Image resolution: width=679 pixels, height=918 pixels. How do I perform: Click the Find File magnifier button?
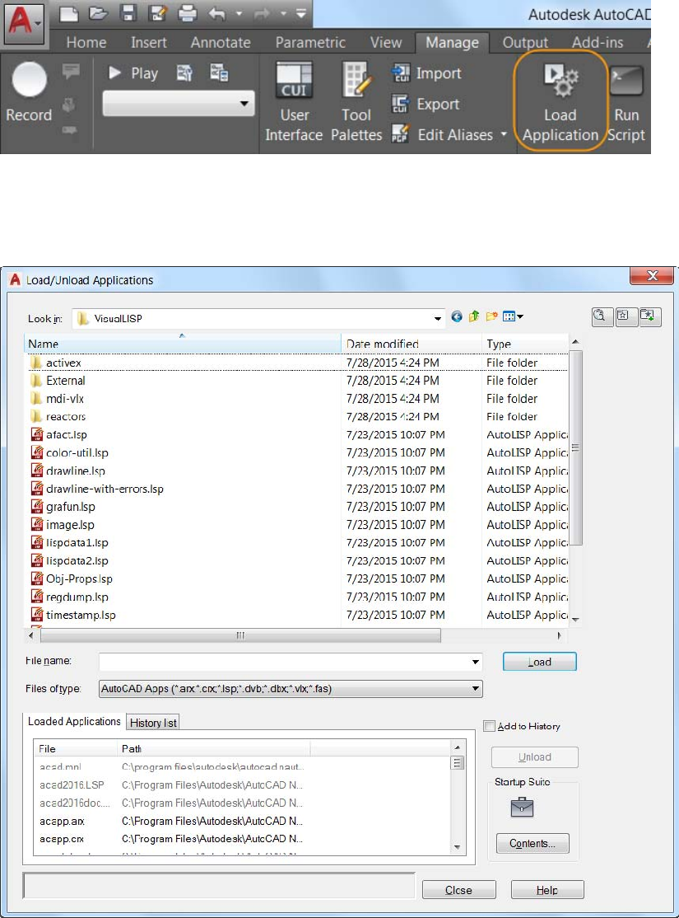tap(602, 316)
